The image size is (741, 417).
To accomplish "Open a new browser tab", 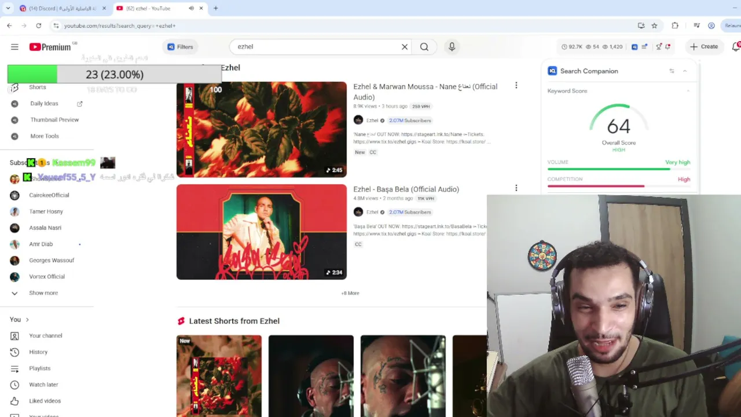I will 215,8.
